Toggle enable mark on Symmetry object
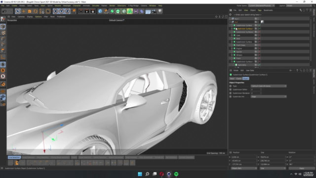Screen dimensions: 316x178 tap(260, 65)
